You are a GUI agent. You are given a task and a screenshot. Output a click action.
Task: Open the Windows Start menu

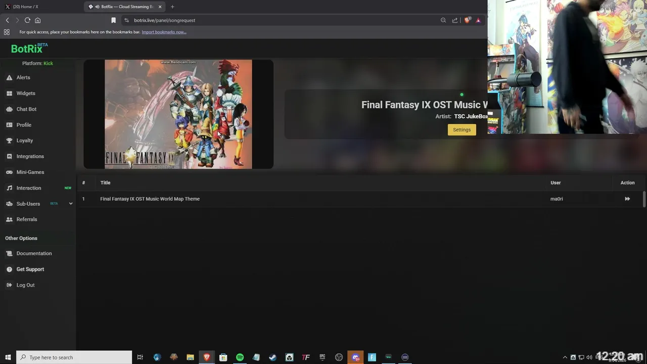click(x=8, y=357)
